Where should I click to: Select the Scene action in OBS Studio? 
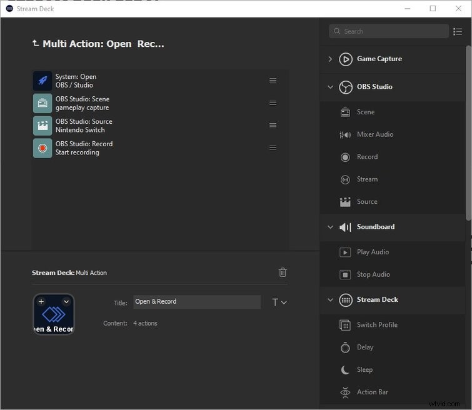(x=366, y=112)
